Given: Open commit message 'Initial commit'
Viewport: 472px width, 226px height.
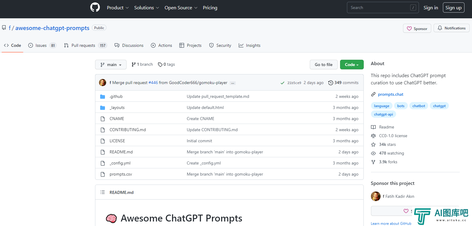Looking at the screenshot, I should click(x=199, y=141).
